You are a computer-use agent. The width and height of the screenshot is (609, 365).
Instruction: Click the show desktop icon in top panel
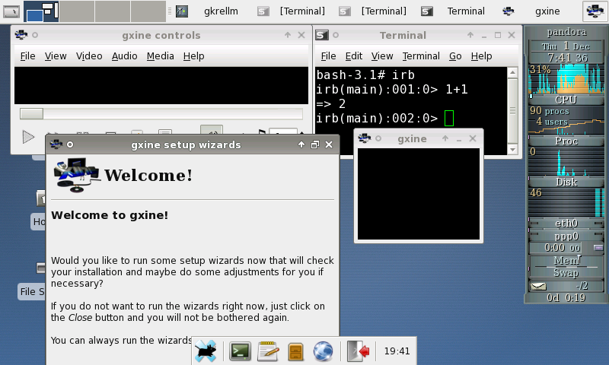pyautogui.click(x=11, y=11)
